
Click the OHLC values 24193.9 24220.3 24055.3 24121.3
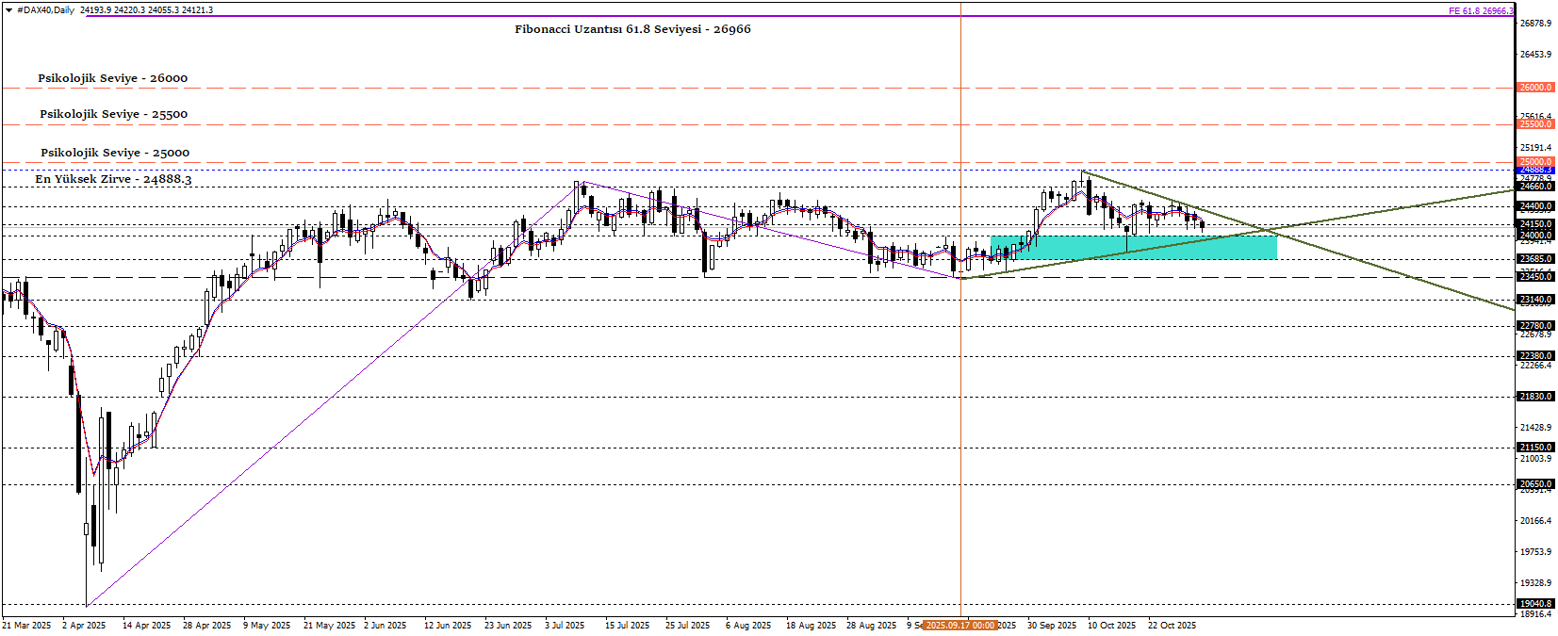pos(147,10)
